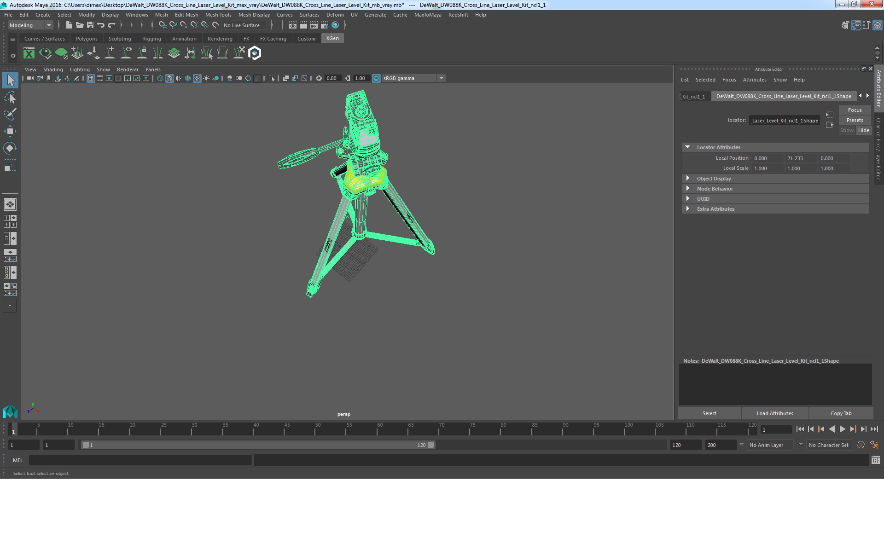Click the load attributes input connection icon
Viewport: 884px width, 533px height.
tap(830, 115)
